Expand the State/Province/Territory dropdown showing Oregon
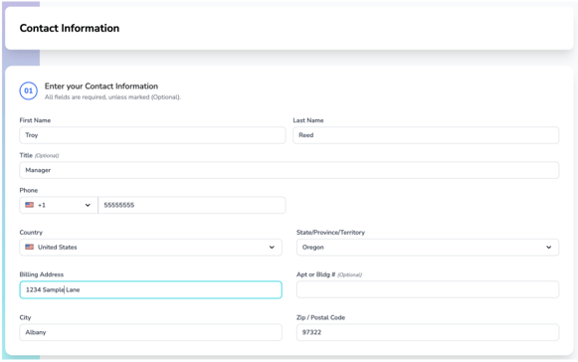 coord(428,248)
